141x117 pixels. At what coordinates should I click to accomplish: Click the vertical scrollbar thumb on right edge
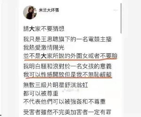tap(121, 18)
